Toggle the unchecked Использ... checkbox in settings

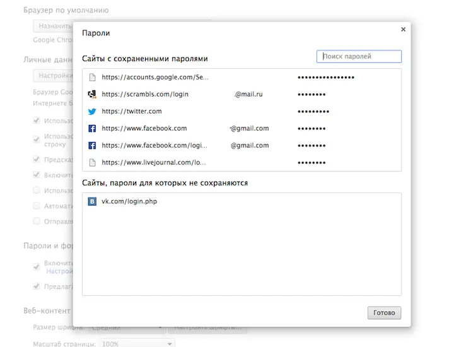37,191
